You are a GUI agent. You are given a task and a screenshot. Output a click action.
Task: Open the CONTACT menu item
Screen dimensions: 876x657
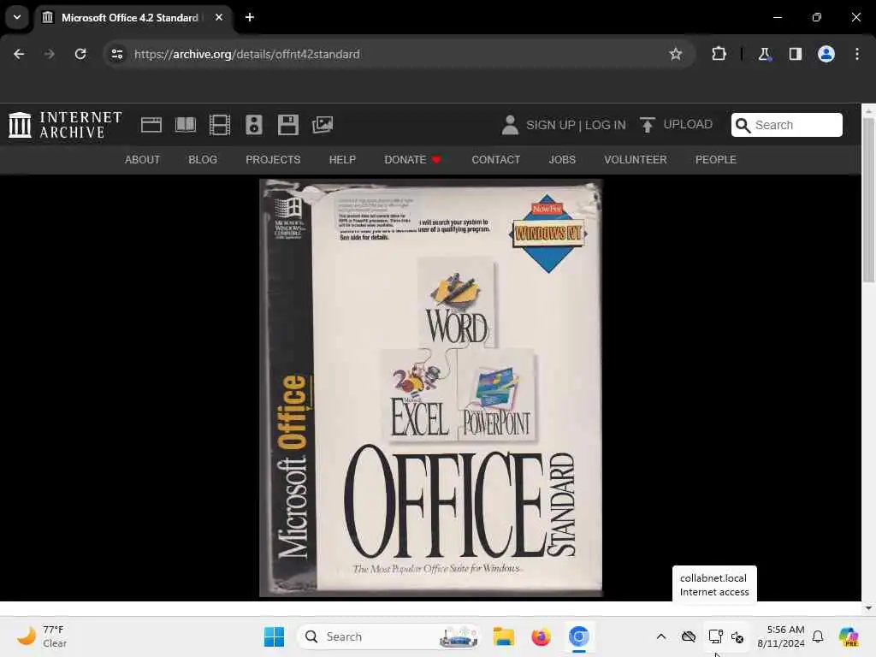495,160
